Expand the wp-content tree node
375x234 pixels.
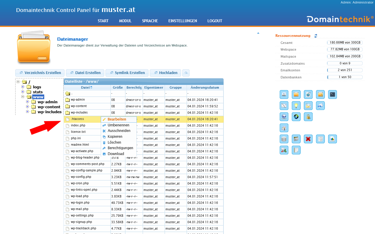tap(28, 107)
